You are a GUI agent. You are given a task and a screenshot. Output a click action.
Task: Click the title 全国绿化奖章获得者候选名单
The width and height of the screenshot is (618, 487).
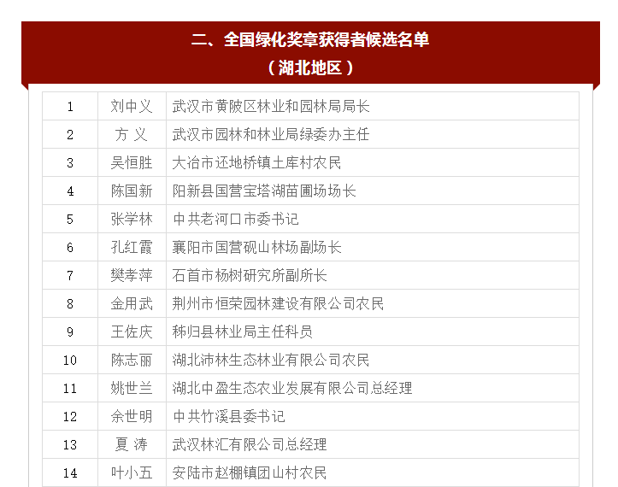click(309, 39)
